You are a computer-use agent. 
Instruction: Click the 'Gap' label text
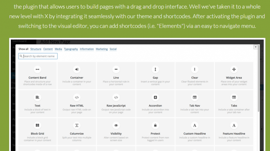pos(155,78)
